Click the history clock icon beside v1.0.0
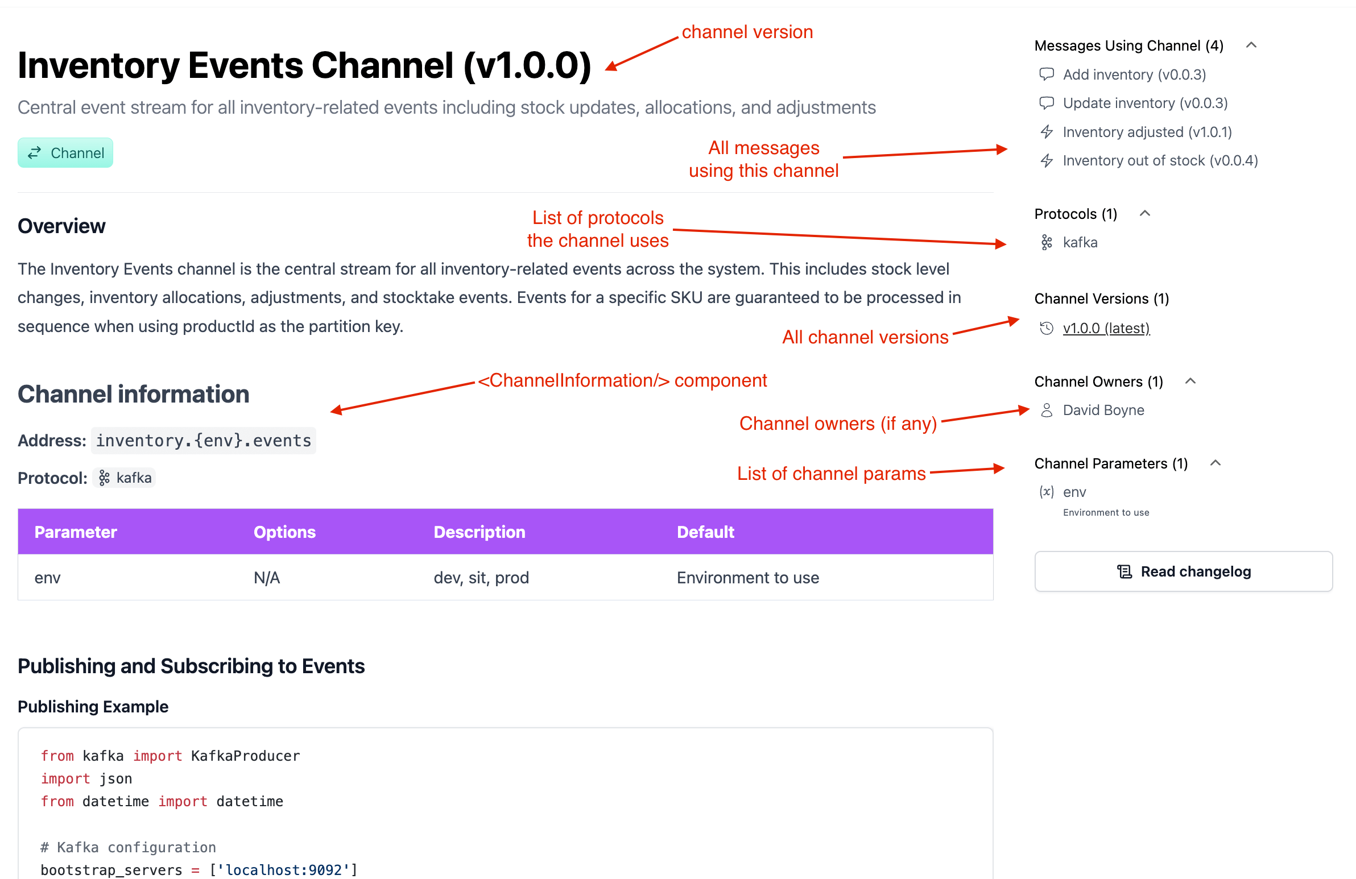Image resolution: width=1356 pixels, height=879 pixels. 1047,328
